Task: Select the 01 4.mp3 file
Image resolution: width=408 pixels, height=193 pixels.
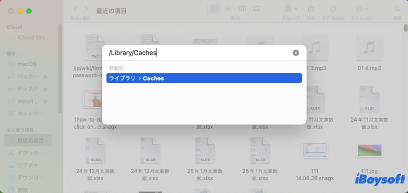Action: click(x=370, y=47)
